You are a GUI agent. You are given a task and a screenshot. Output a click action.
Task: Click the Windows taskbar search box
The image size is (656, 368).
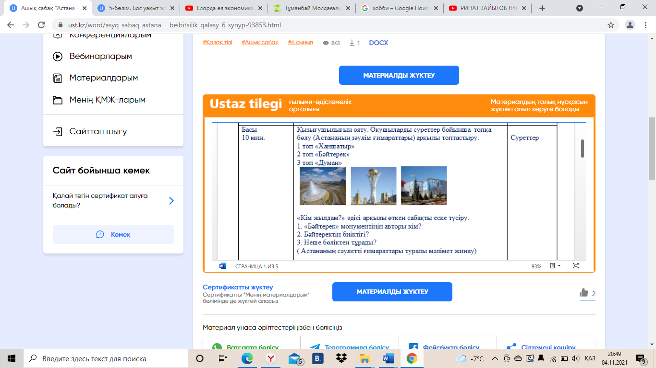tap(105, 358)
